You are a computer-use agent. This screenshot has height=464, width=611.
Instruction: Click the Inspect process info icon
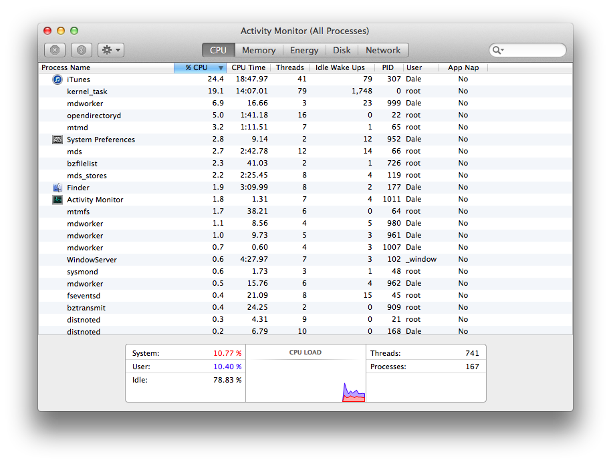[x=82, y=50]
